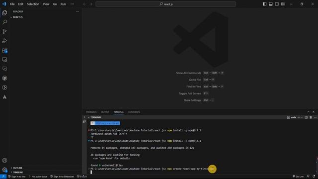Open the terminal launch profile dropdown
This screenshot has width=318, height=179.
(302, 117)
